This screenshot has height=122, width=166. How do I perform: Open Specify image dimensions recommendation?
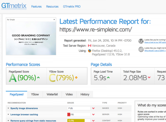(24, 108)
